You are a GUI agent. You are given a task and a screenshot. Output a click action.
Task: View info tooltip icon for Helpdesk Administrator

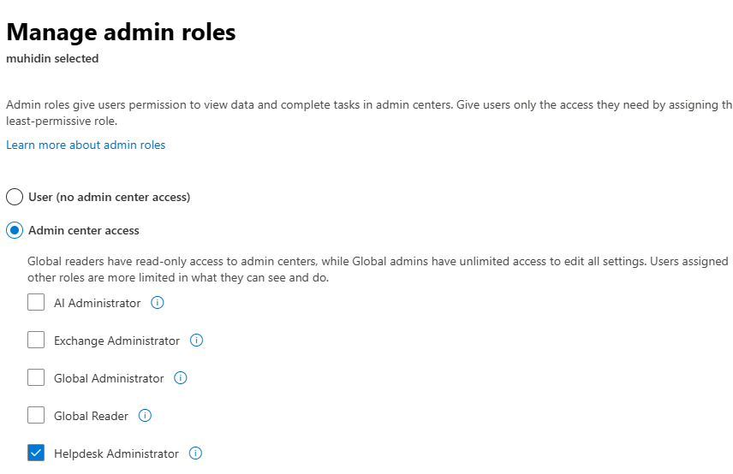pyautogui.click(x=195, y=453)
